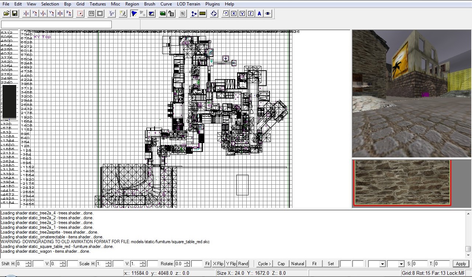Click the blue letter A toolbar icon

(x=259, y=14)
